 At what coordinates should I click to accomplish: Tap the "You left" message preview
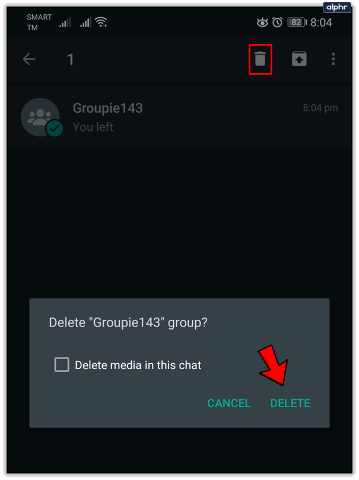pyautogui.click(x=93, y=127)
